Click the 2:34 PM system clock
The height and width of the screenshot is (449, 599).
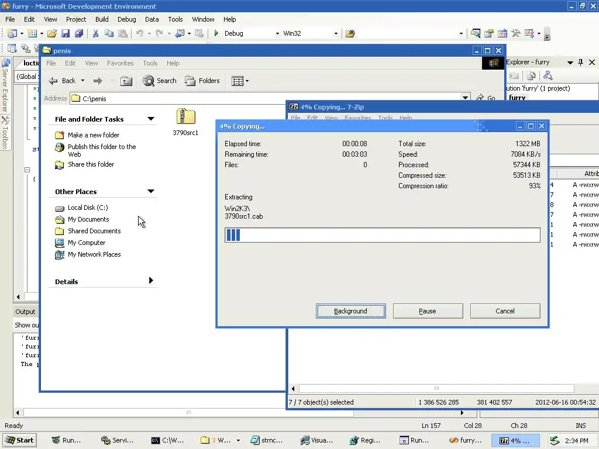pos(576,441)
